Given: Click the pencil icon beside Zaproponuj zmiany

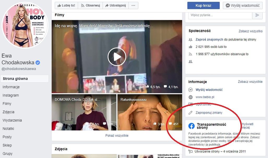Looking at the screenshot, I should [190, 113].
